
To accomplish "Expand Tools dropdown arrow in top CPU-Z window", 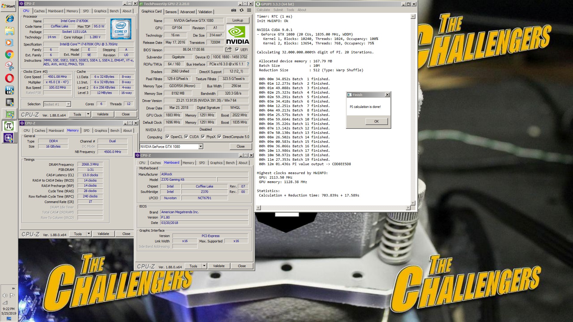I will point(88,114).
